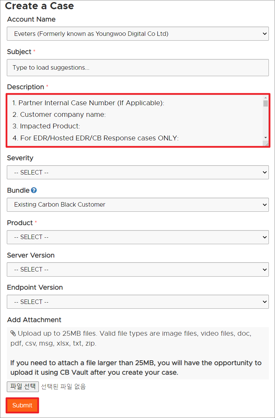Click the Bundle help question-mark icon
Screen dimensions: 275x418
coord(34,190)
